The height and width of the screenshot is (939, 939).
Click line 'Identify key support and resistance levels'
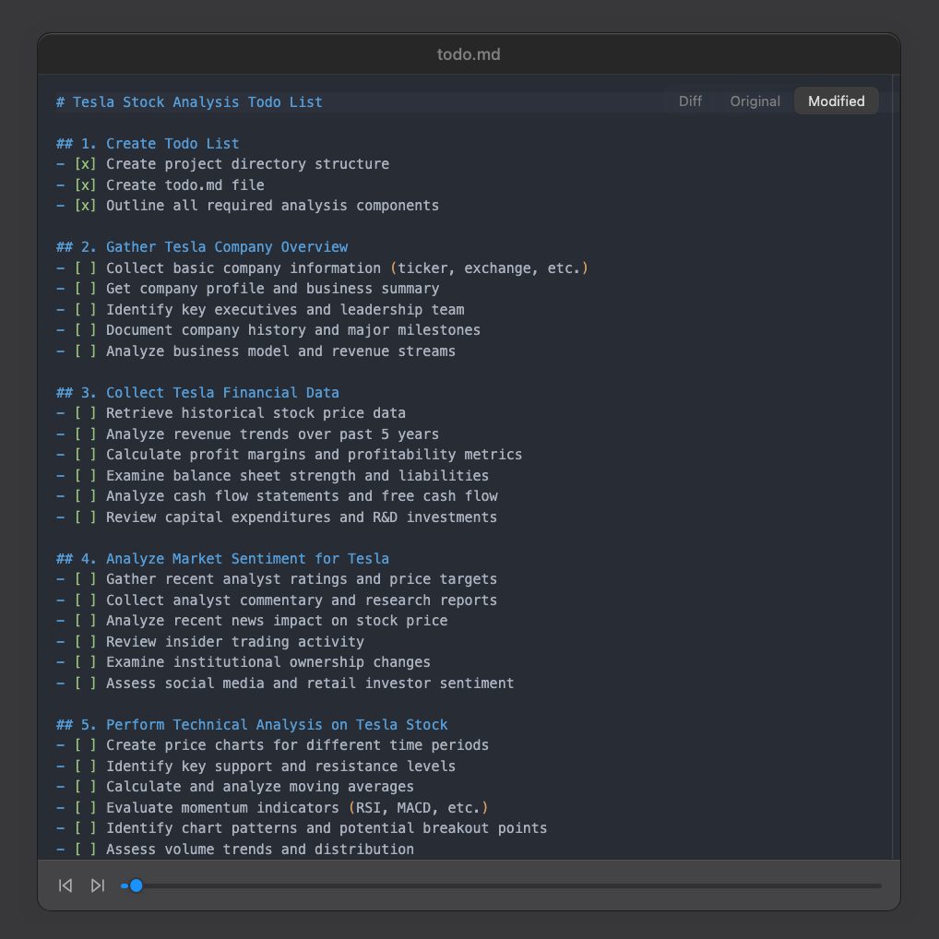point(256,766)
